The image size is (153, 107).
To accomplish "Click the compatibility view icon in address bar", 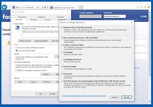I will (42, 7).
